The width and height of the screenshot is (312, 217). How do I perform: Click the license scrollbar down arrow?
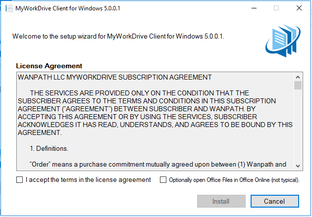298,166
